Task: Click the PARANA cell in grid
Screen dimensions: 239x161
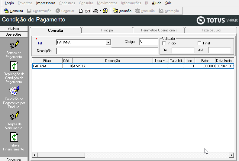Action: tap(47, 66)
